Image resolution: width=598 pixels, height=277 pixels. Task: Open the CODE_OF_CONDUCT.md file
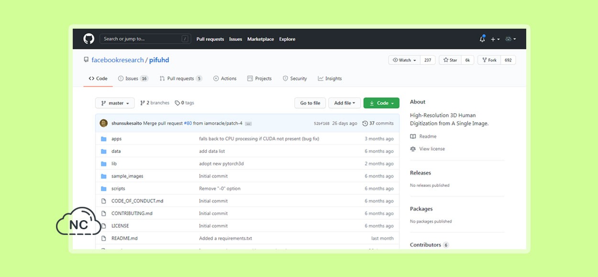pyautogui.click(x=137, y=201)
